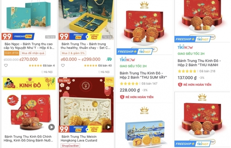The height and width of the screenshot is (148, 231).
Task: Play video on Kinh Đô red box product
Action: coord(51,127)
